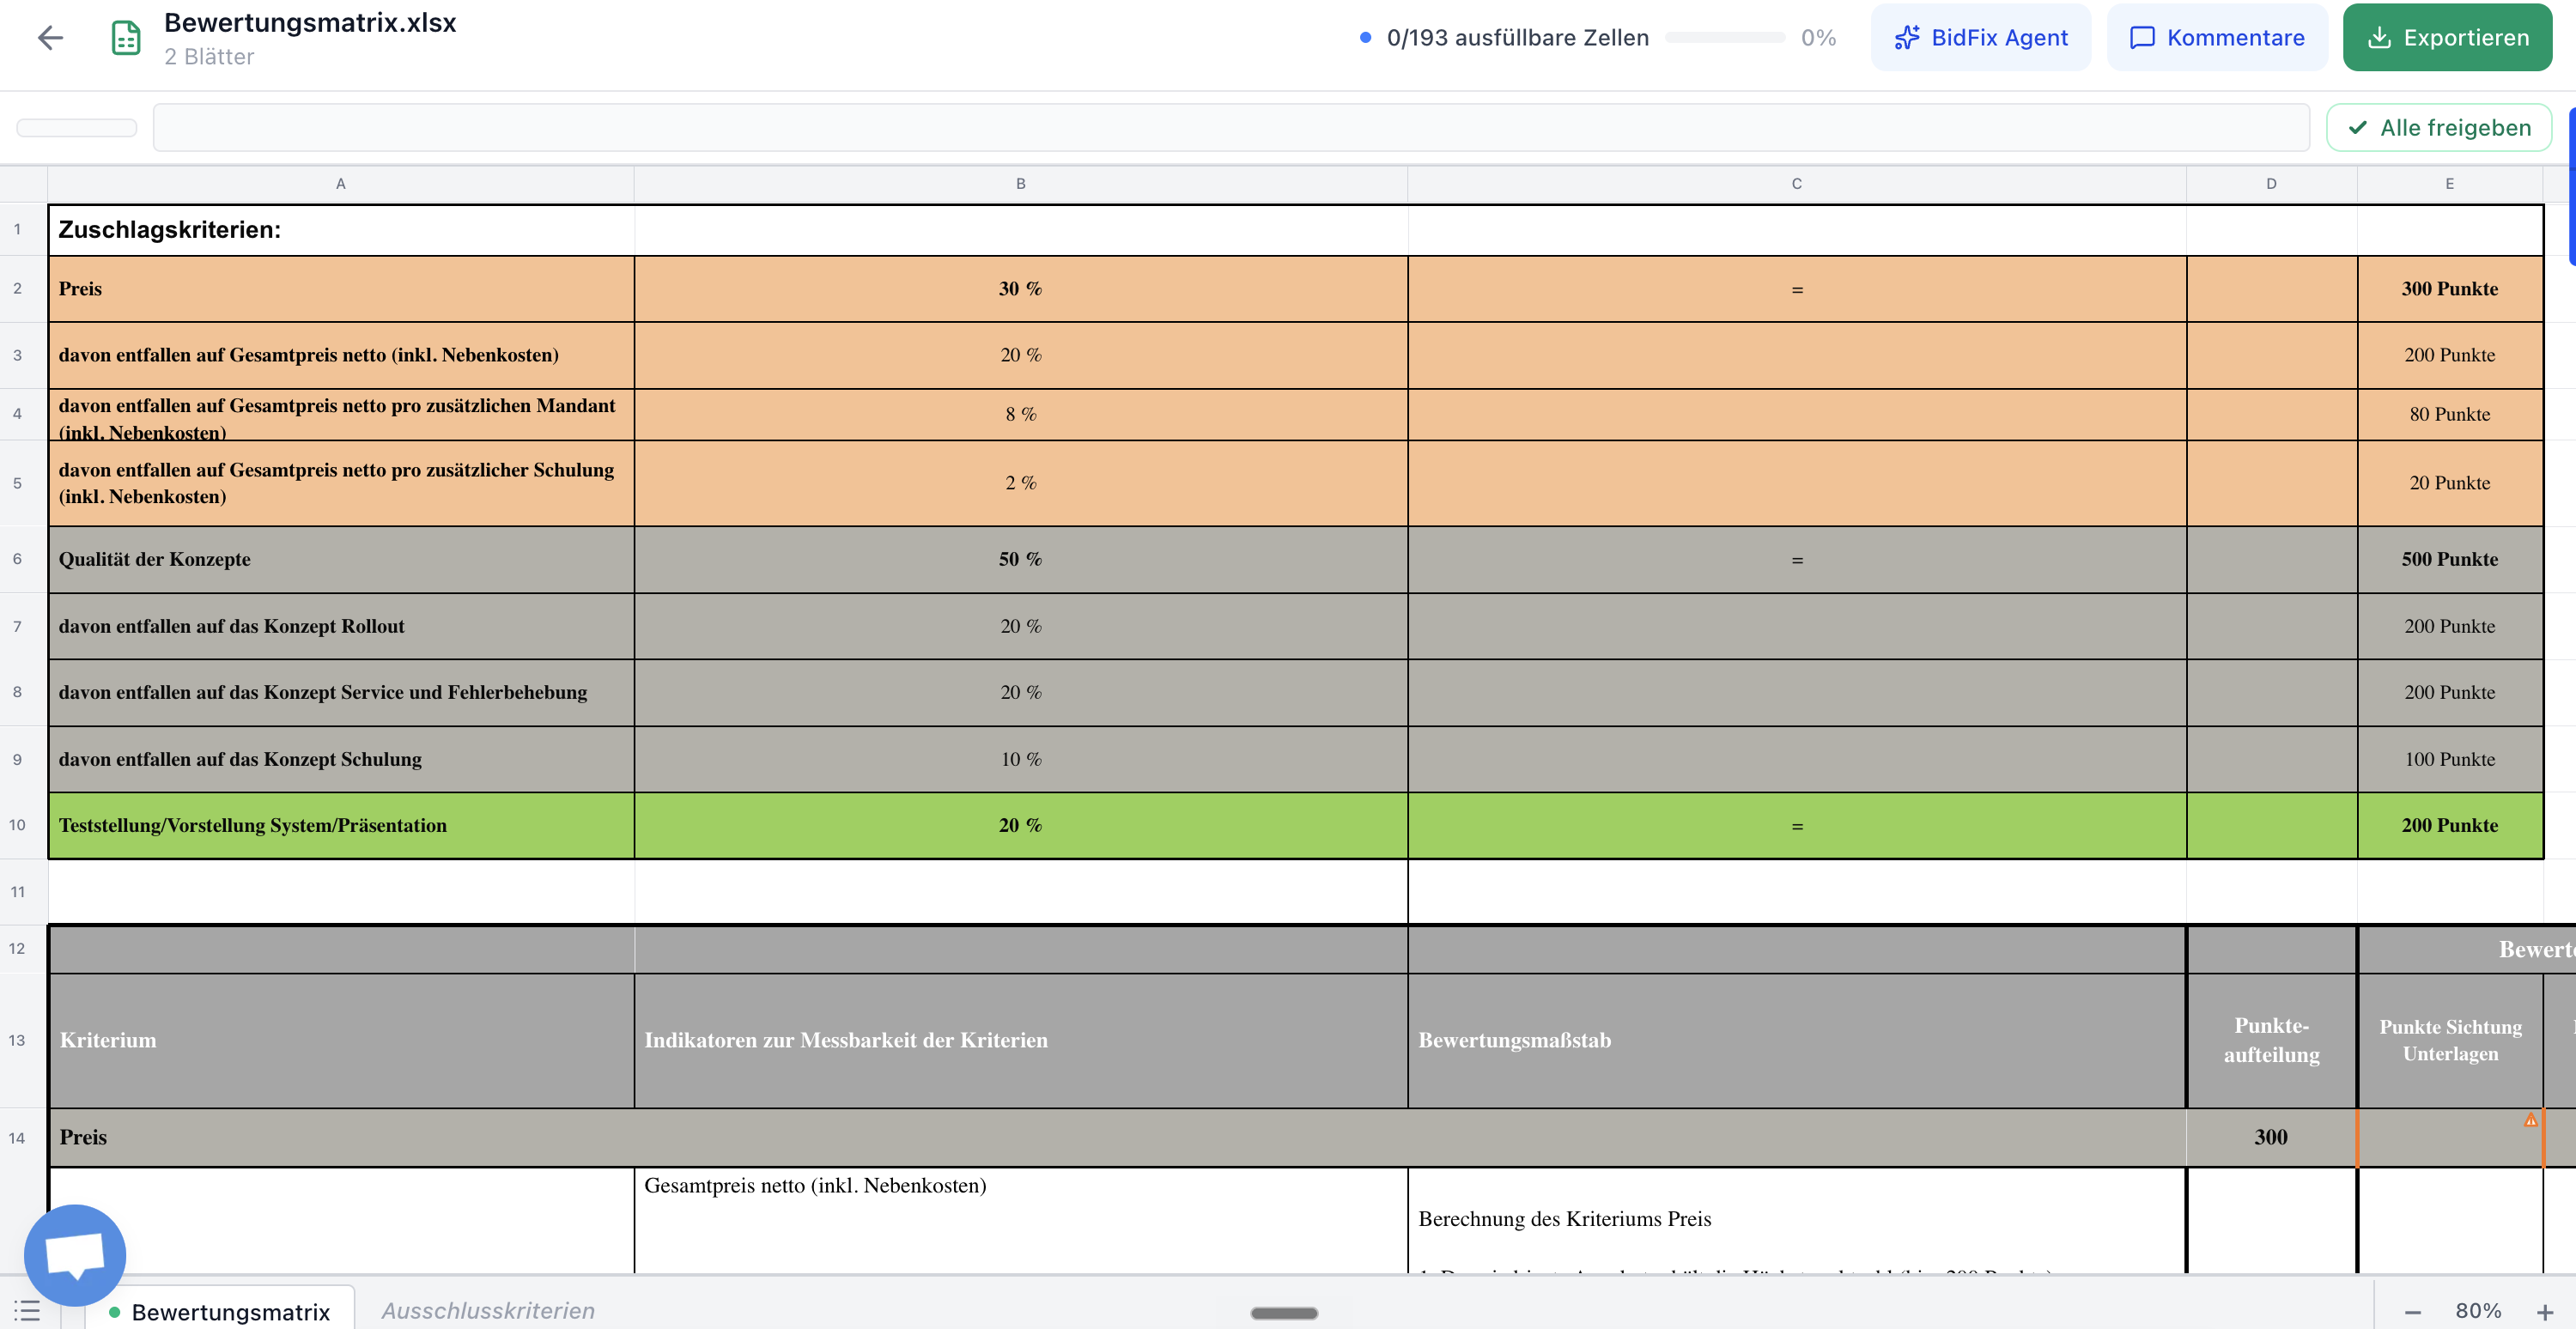Click the 'Punkte-aufteilung' header cell
Viewport: 2576px width, 1329px height.
2271,1040
